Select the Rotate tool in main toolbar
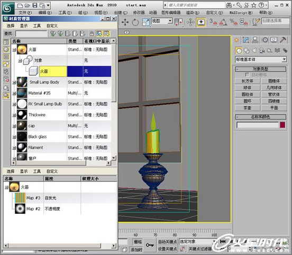Image resolution: width=292 pixels, height=255 pixels. coord(135,22)
